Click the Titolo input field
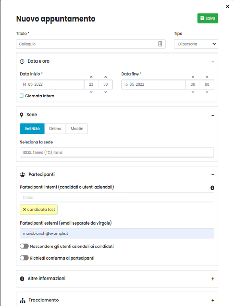 coord(91,44)
